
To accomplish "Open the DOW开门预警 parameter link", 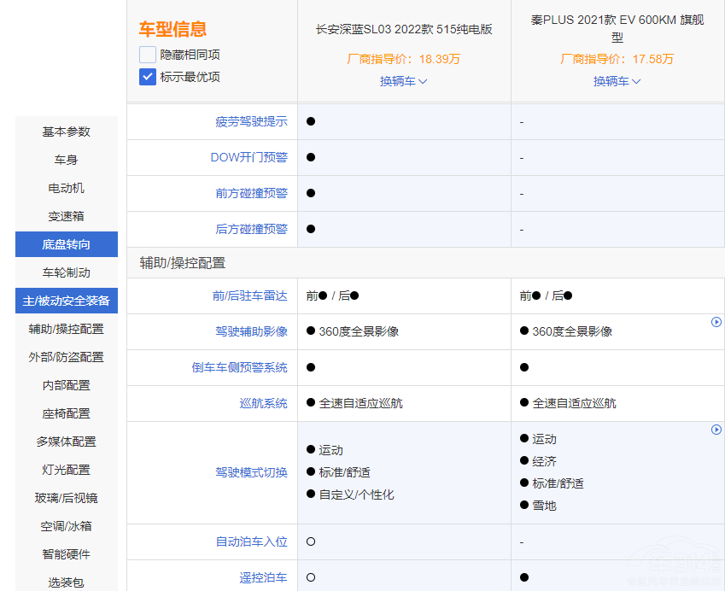I will point(248,157).
